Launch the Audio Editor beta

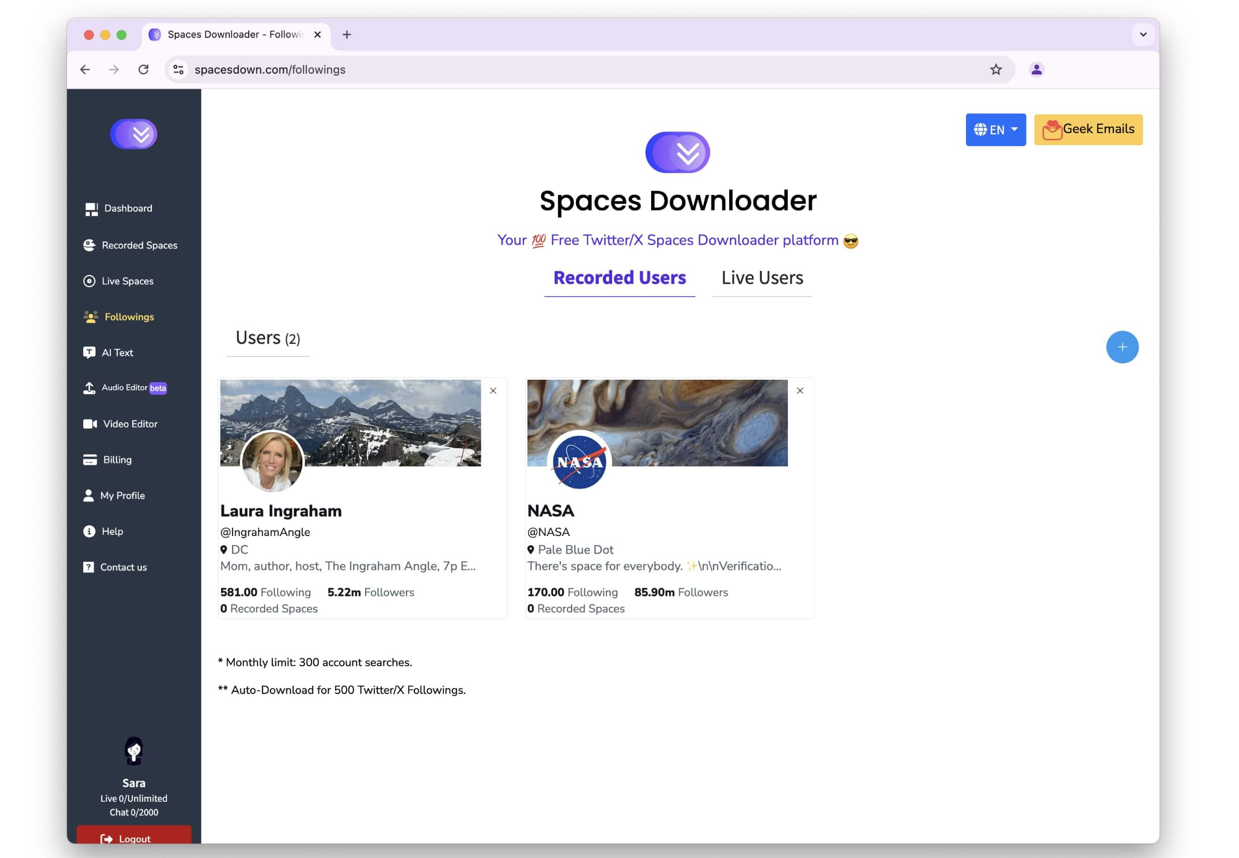pos(125,388)
